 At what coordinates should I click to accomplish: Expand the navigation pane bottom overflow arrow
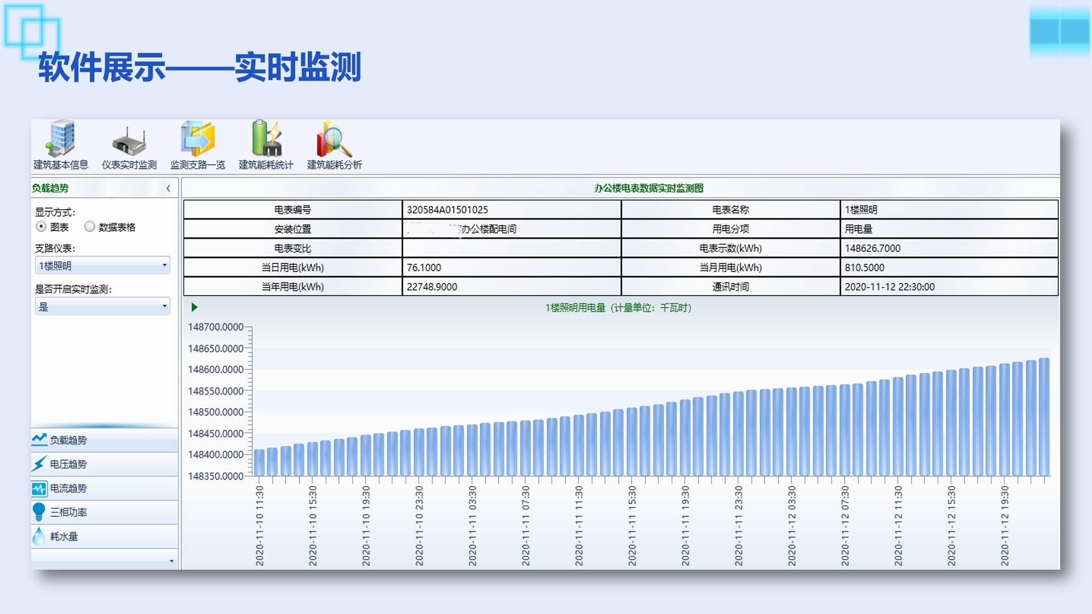pos(172,561)
